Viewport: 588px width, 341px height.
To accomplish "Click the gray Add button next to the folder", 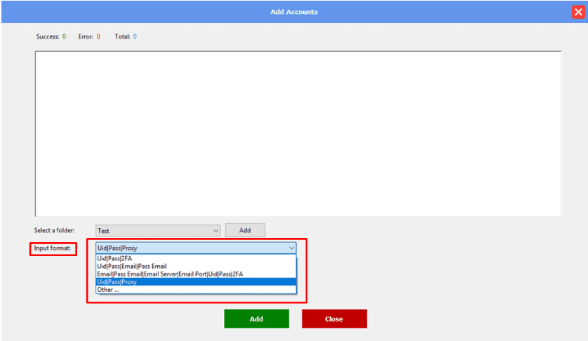I will click(x=245, y=230).
